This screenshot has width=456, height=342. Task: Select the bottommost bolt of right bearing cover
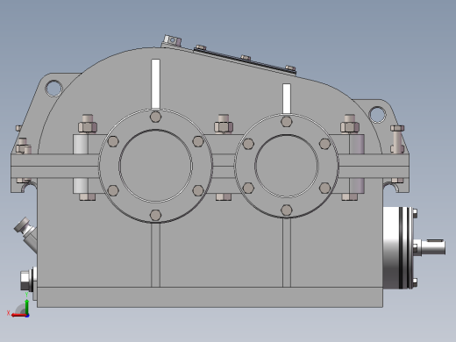coord(287,210)
